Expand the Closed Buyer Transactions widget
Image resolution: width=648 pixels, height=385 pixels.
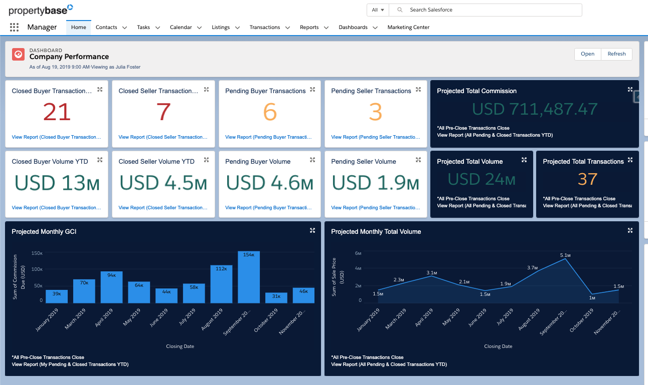coord(100,89)
